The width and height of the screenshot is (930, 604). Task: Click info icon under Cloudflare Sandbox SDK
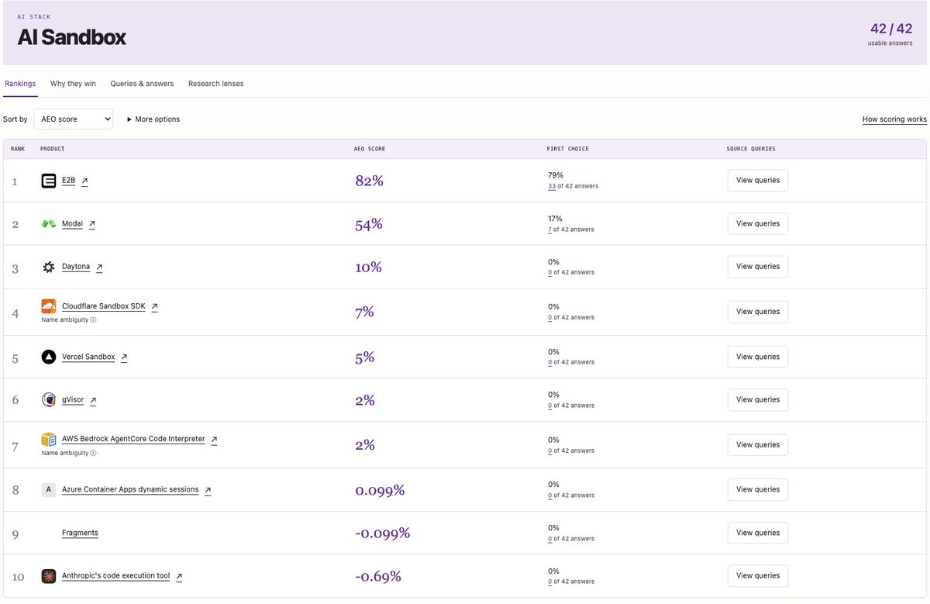pyautogui.click(x=94, y=319)
